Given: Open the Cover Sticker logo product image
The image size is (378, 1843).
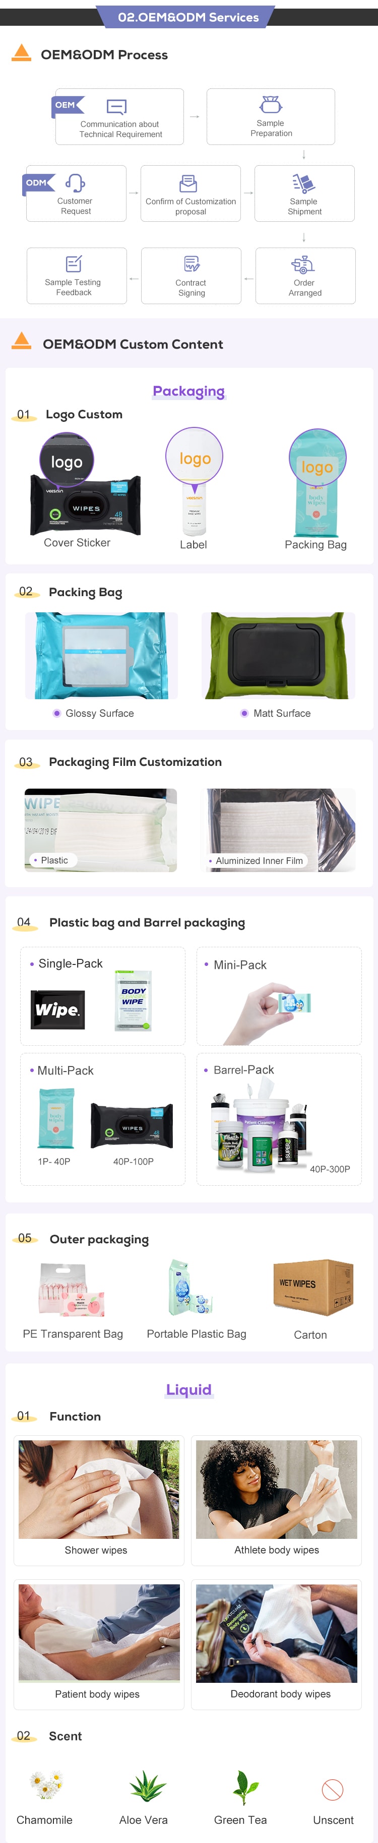Looking at the screenshot, I should pyautogui.click(x=85, y=484).
